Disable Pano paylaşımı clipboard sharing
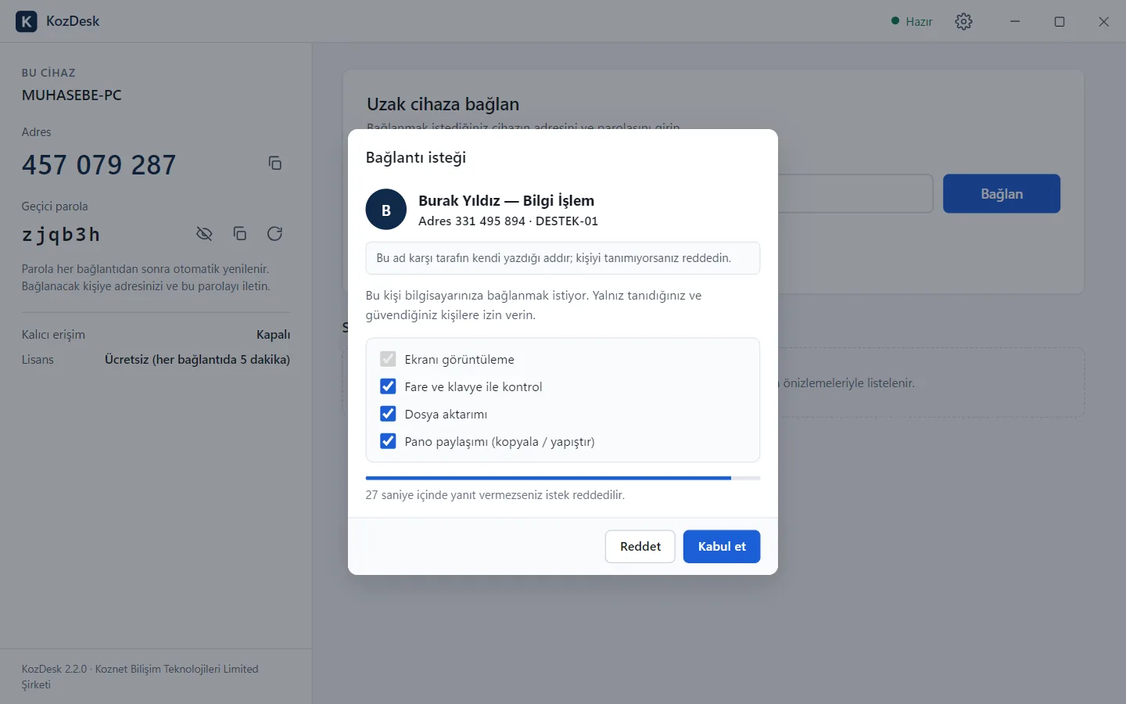Image resolution: width=1126 pixels, height=704 pixels. pyautogui.click(x=388, y=441)
